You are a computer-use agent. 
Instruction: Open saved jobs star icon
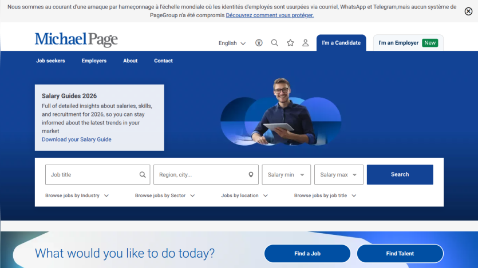[x=290, y=43]
